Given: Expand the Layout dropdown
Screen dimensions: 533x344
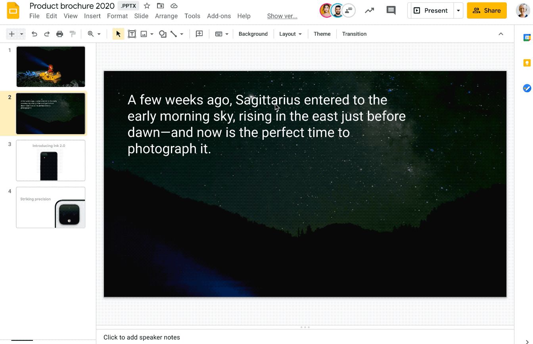Looking at the screenshot, I should tap(290, 34).
